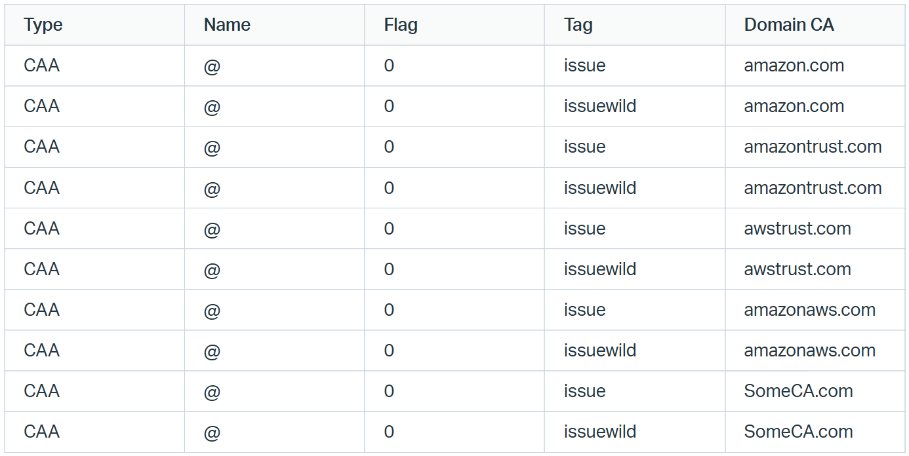Click amazonaws.com in the issuewild row
Viewport: 909px width, 456px height.
point(810,351)
